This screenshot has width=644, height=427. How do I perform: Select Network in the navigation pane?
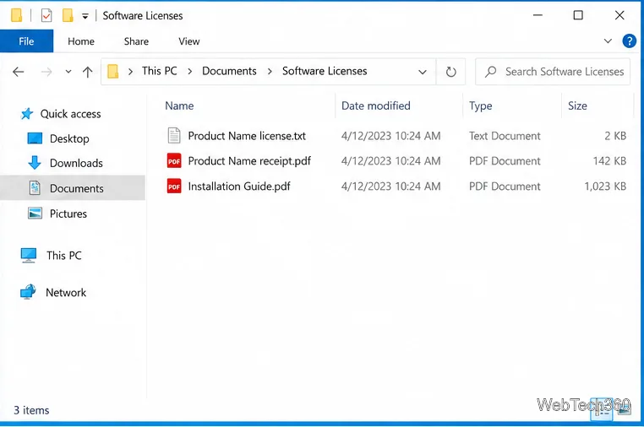tap(66, 293)
